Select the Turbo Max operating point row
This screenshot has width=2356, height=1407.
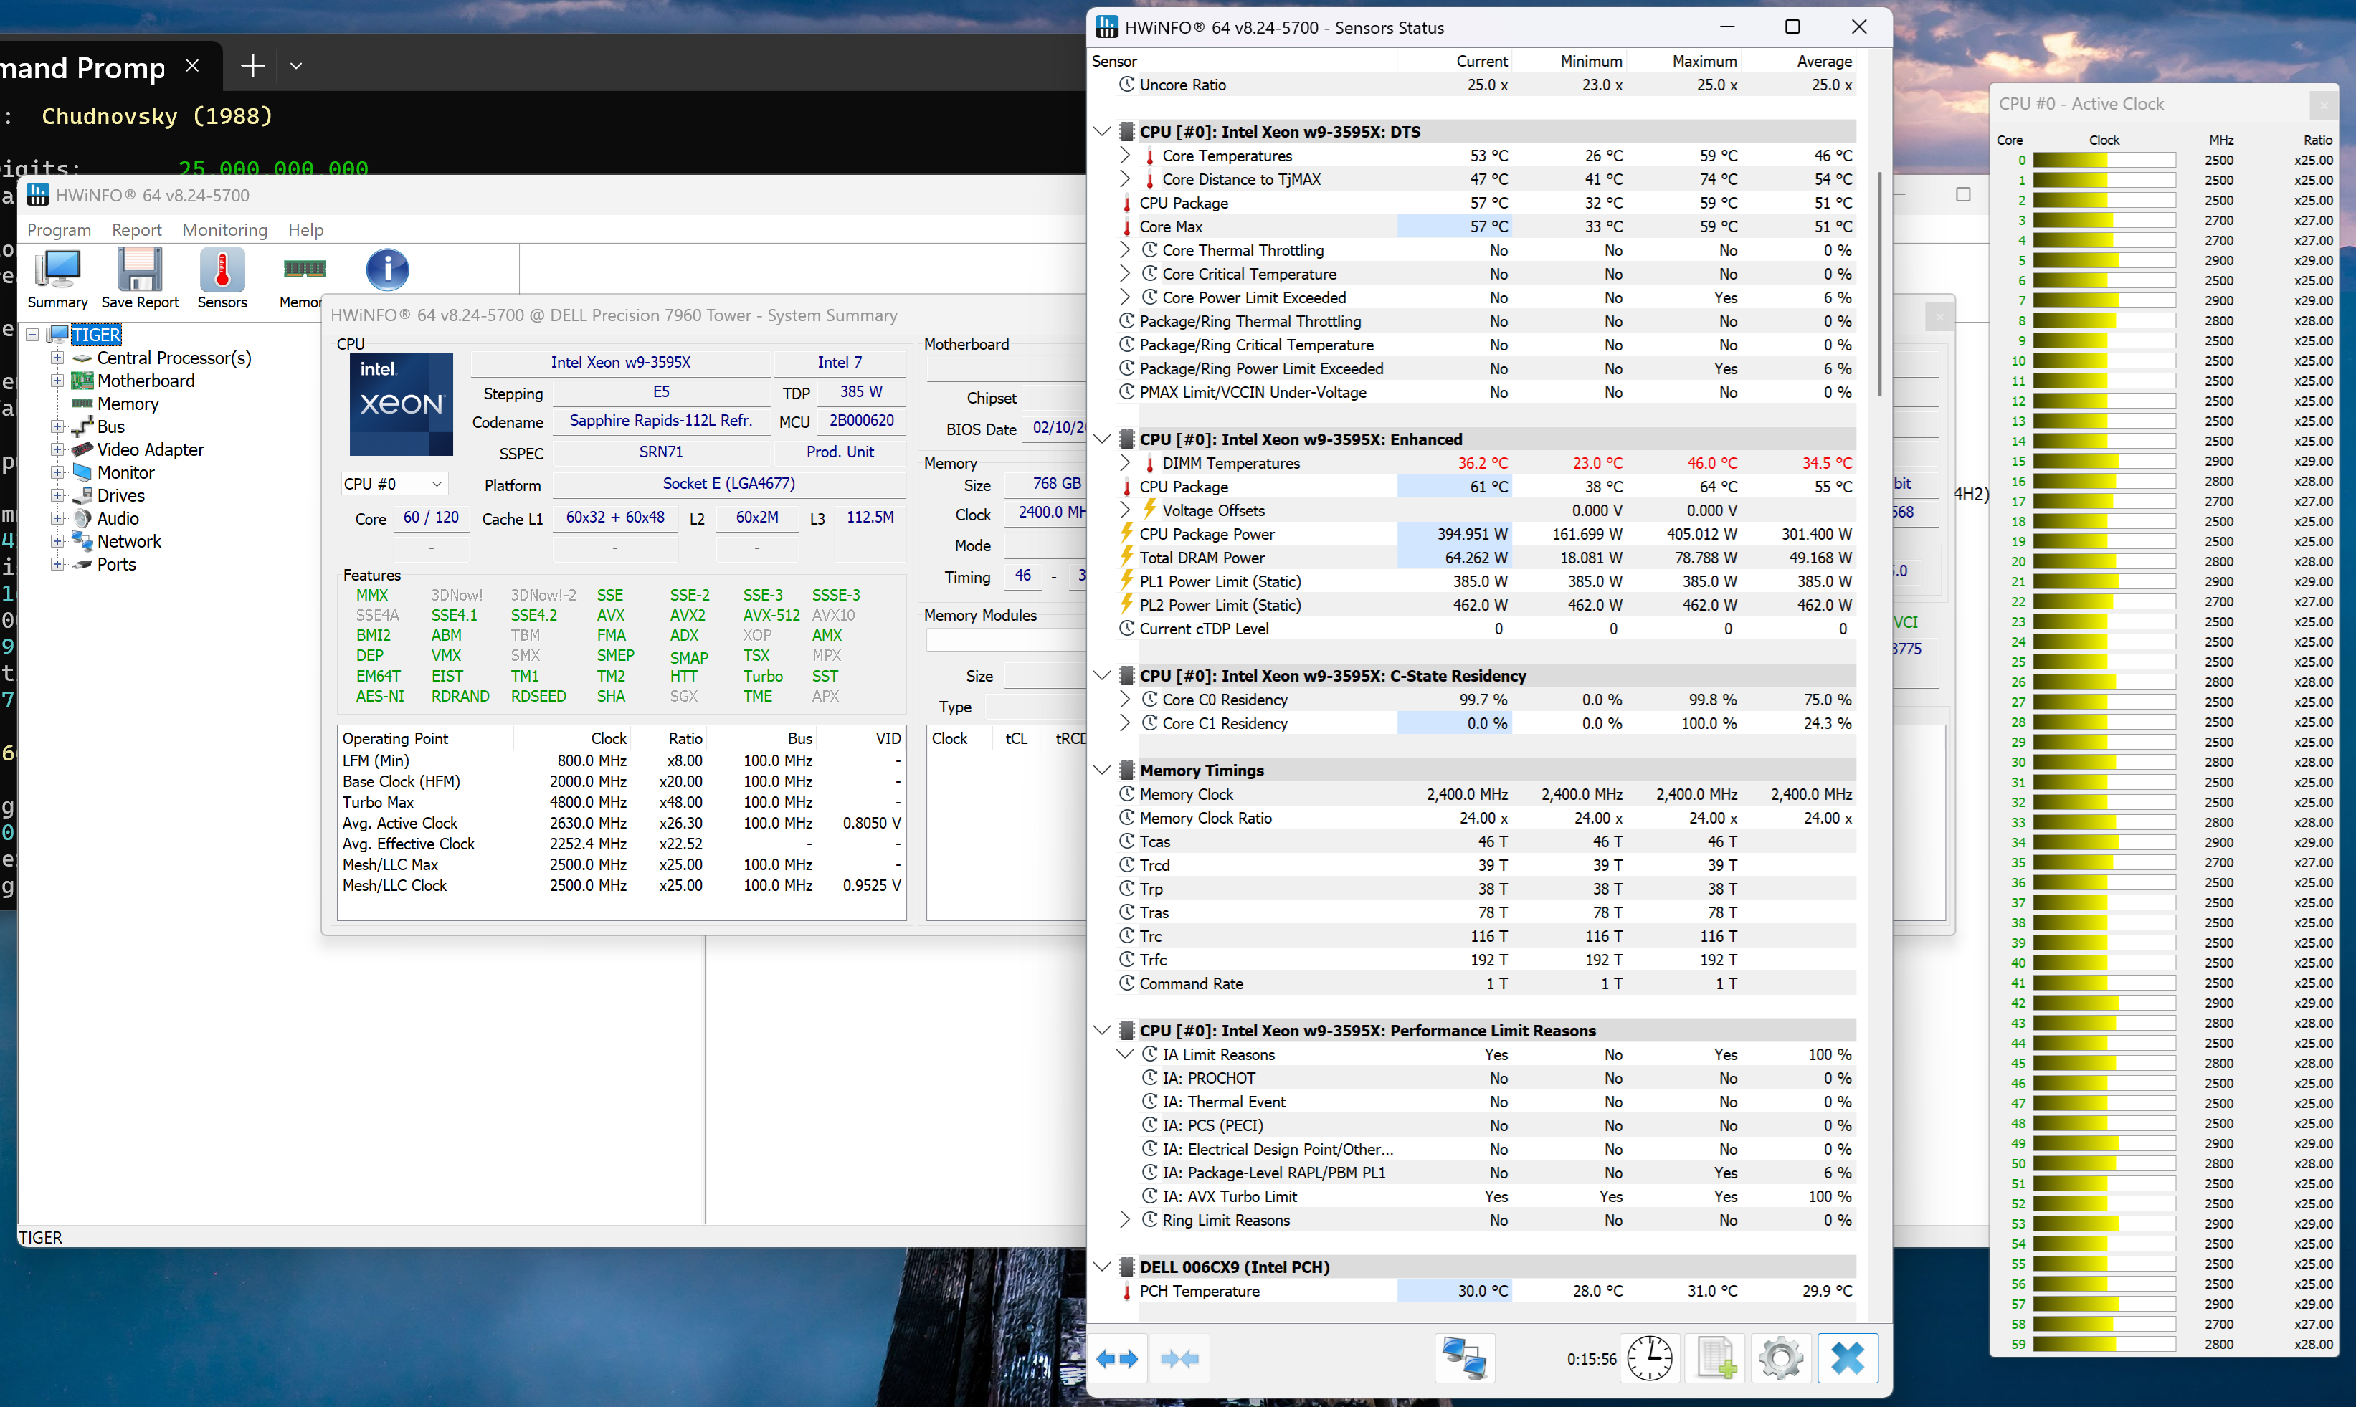(621, 802)
